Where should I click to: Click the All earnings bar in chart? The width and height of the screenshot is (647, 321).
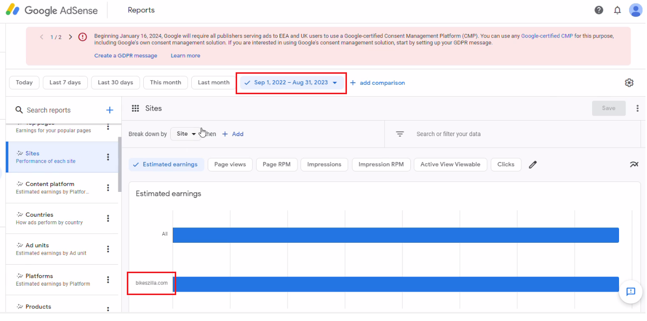[x=396, y=235]
